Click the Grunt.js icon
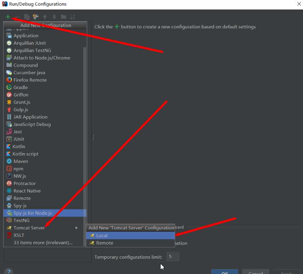Image resolution: width=303 pixels, height=274 pixels. click(9, 102)
